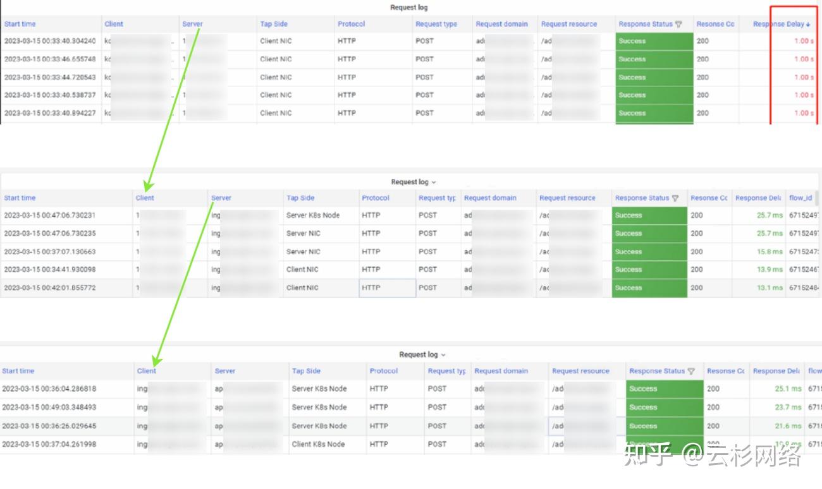Screen dimensions: 822x489
Task: Select the timestamp 2023-03-15 00:47:06.730231
Action: pyautogui.click(x=50, y=215)
